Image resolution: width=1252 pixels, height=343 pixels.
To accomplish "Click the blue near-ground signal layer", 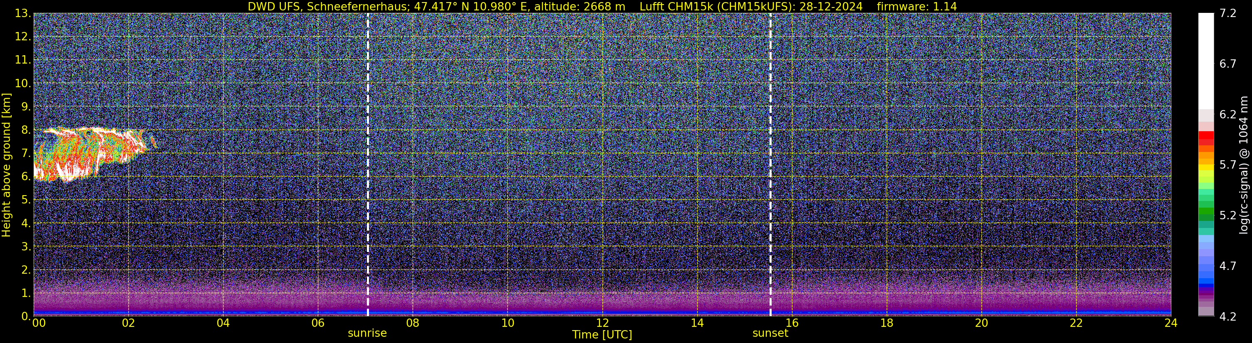I will pos(602,312).
